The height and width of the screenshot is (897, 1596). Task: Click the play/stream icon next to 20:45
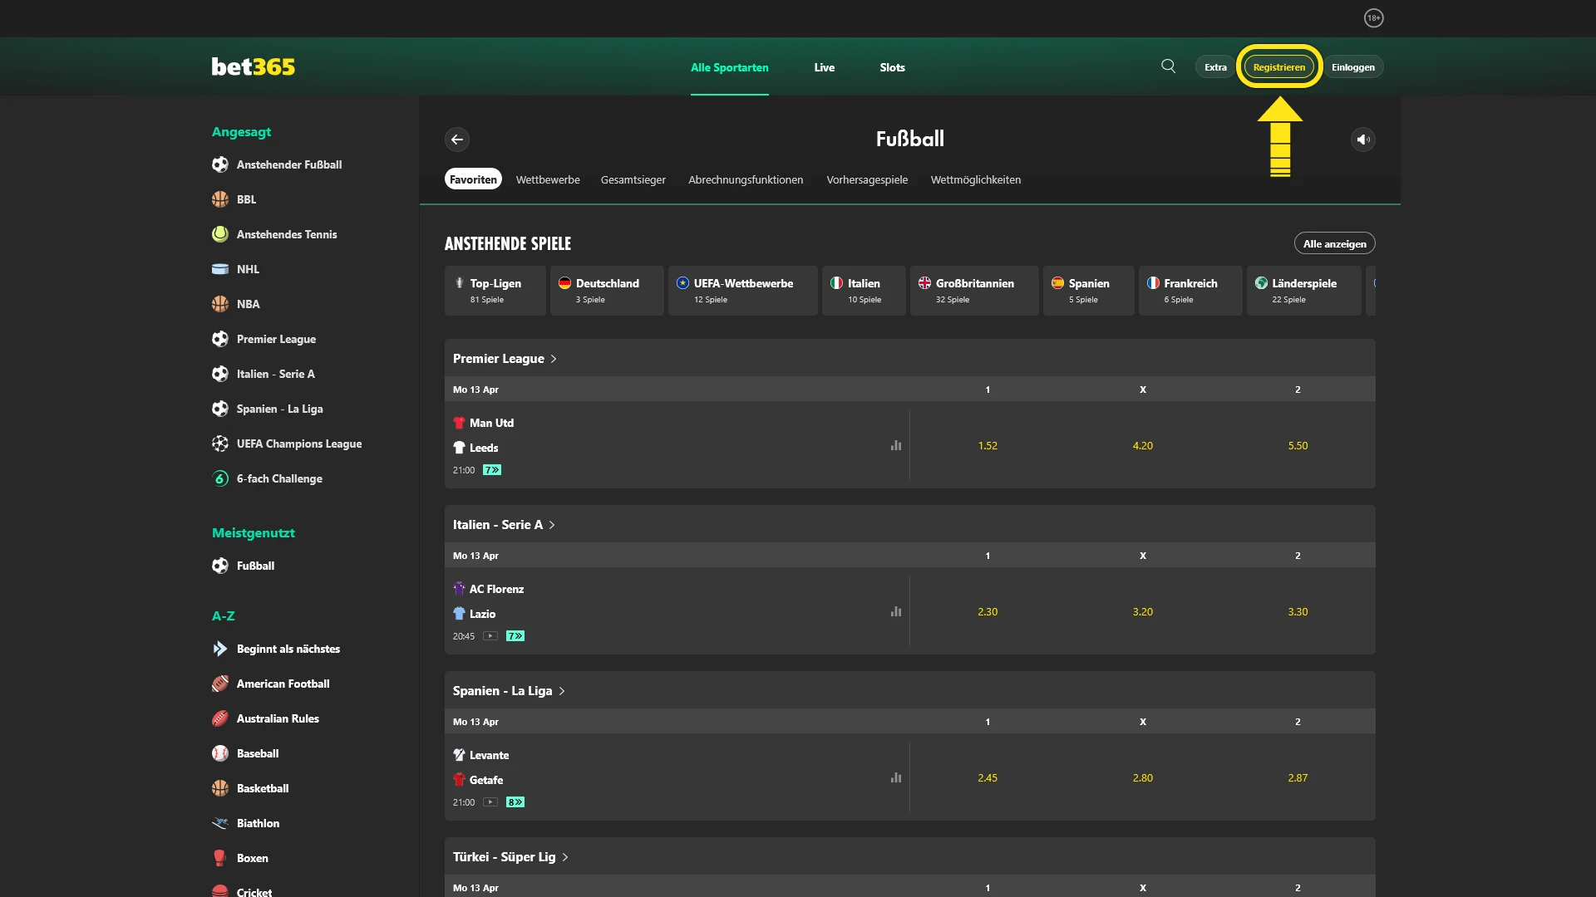(491, 636)
